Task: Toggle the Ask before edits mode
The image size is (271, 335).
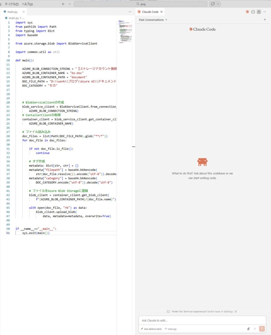Action: 151,329
